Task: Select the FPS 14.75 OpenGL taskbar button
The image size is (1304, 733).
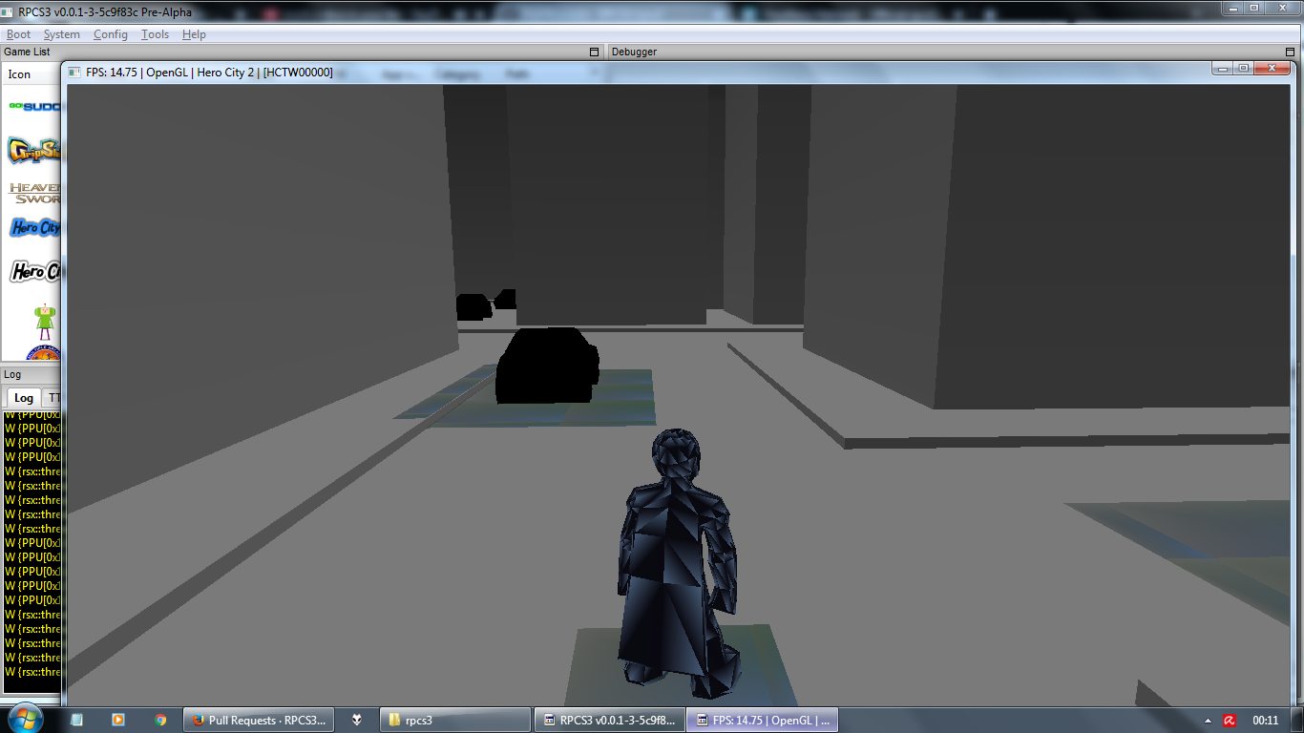Action: coord(762,720)
